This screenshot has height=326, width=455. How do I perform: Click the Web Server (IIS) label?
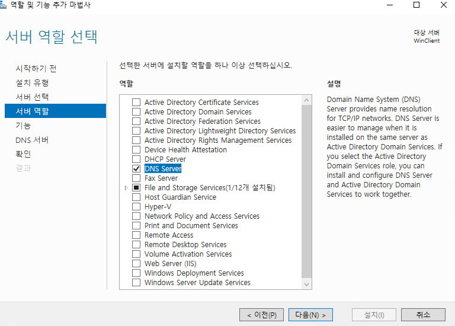[171, 264]
